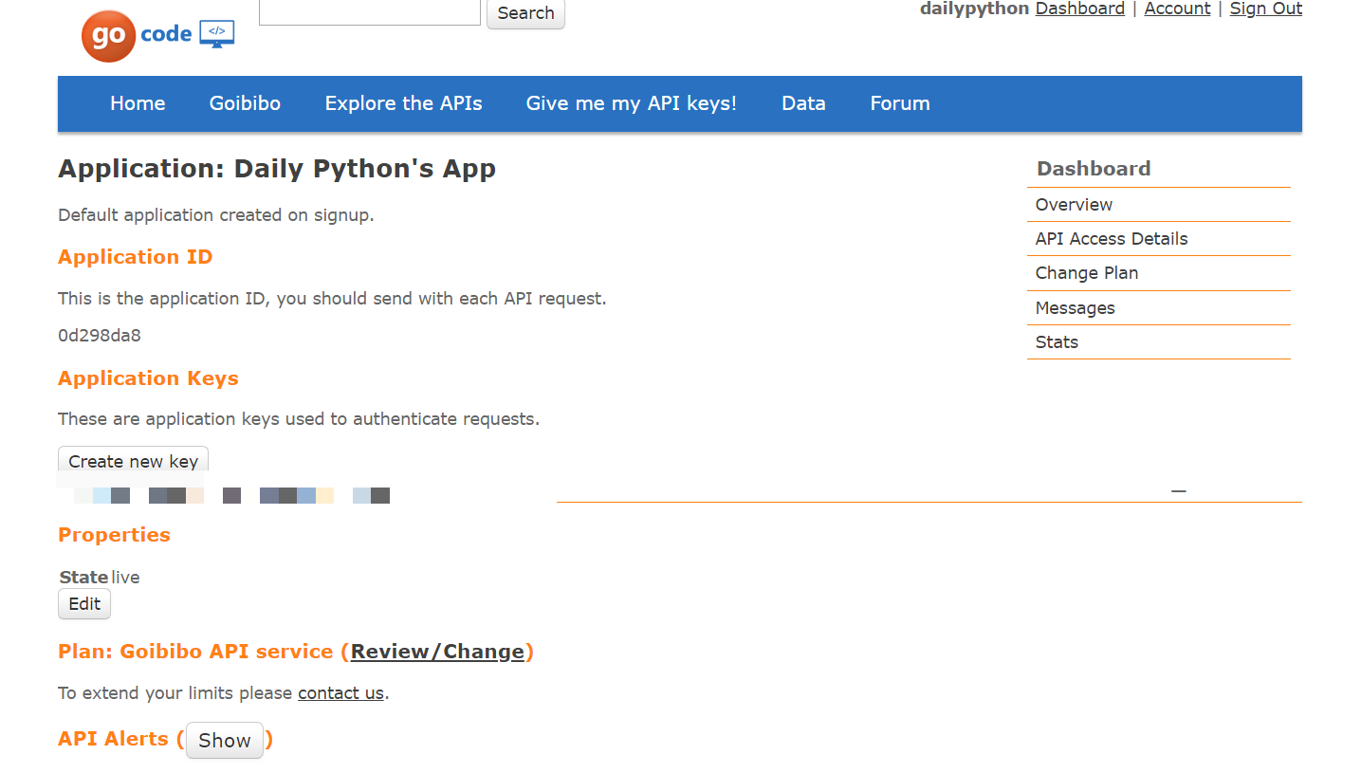Create a new application key
The image size is (1361, 773).
click(x=132, y=461)
